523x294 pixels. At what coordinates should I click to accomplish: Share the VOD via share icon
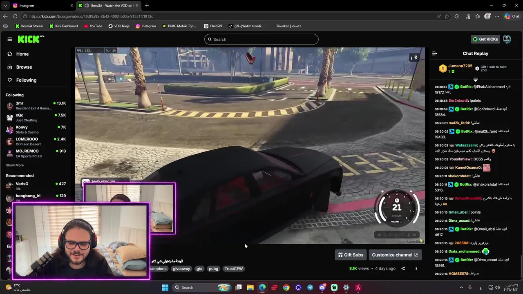[403, 268]
